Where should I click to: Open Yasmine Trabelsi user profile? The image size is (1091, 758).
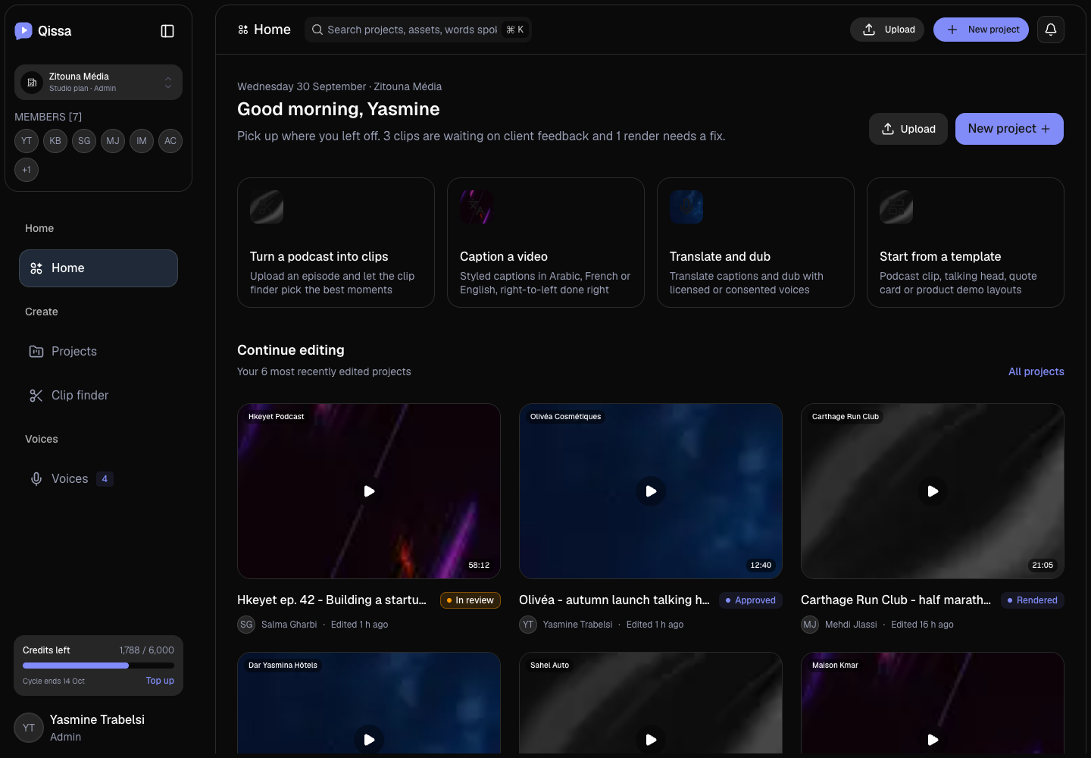pyautogui.click(x=98, y=728)
